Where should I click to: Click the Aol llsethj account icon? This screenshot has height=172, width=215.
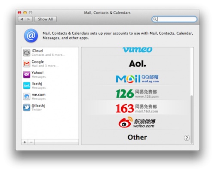[27, 85]
